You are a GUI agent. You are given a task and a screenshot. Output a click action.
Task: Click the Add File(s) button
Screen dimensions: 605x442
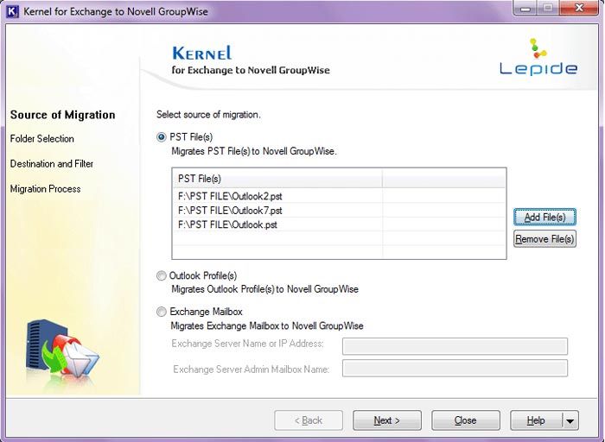[x=544, y=217]
